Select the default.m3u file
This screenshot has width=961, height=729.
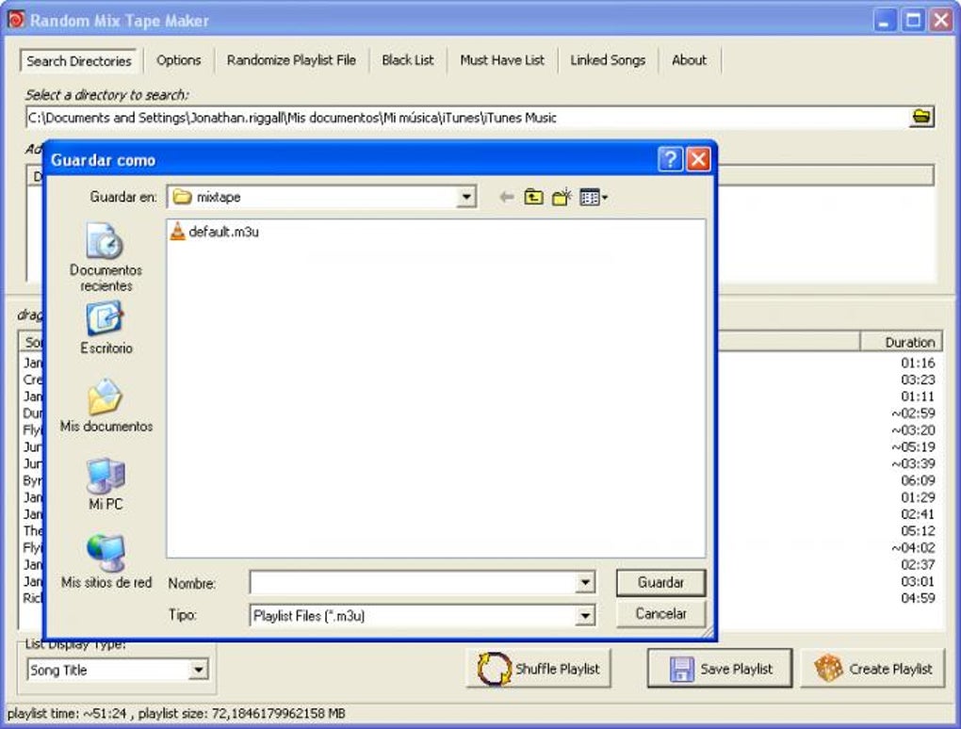pos(215,232)
